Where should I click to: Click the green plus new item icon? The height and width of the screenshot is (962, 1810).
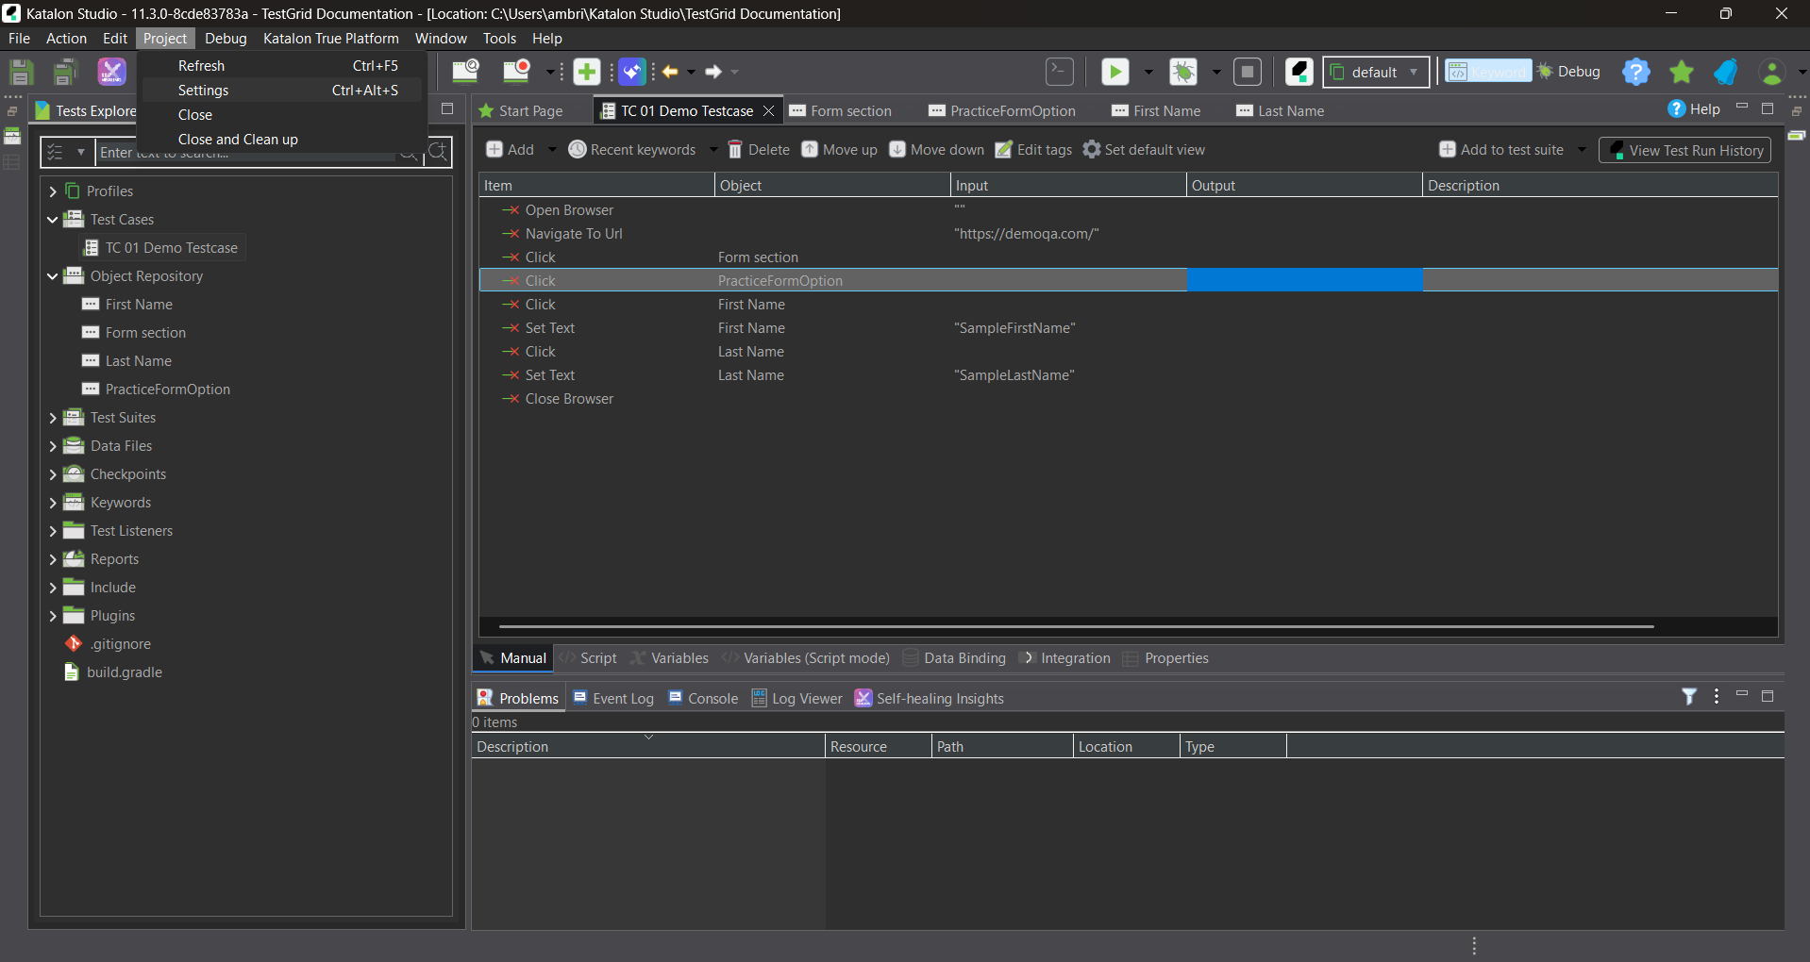[x=587, y=72]
